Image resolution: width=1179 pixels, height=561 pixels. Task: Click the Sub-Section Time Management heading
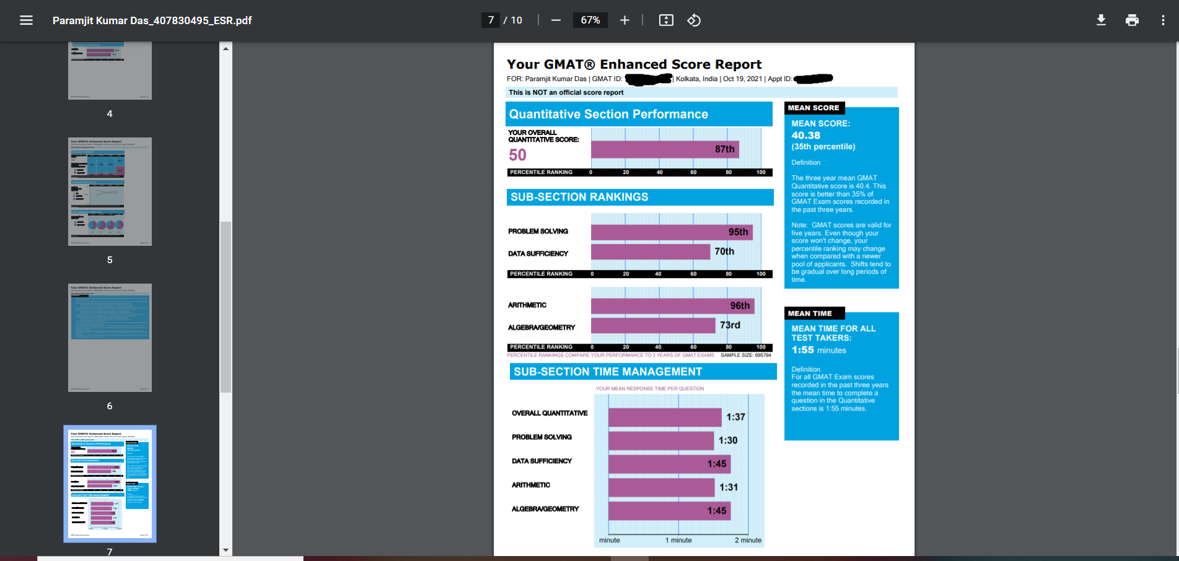[606, 372]
